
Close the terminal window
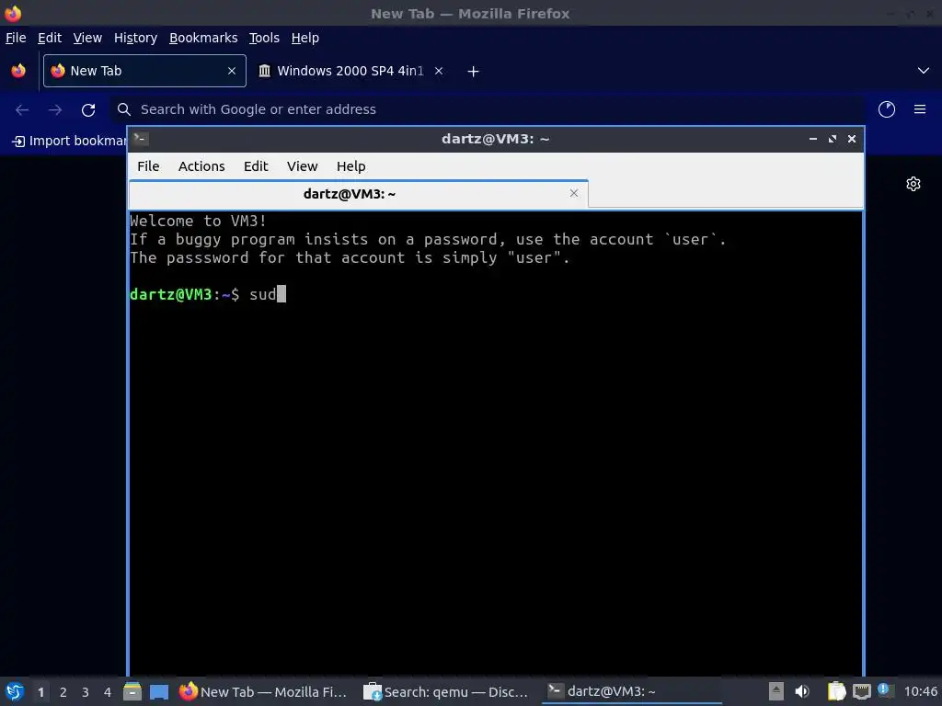click(851, 139)
